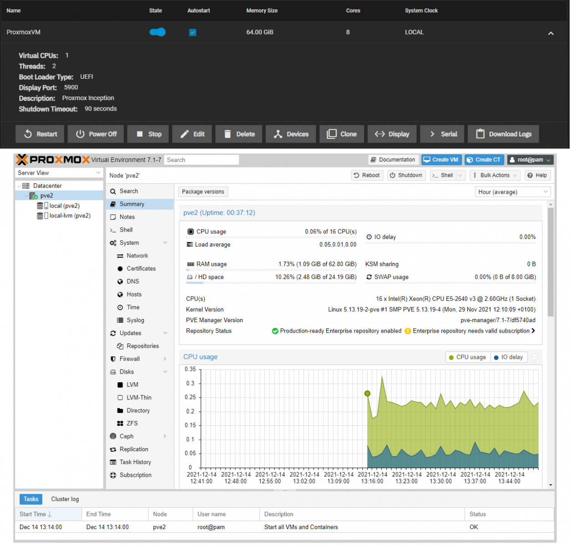The image size is (571, 546).
Task: Open Repositories page
Action: pyautogui.click(x=140, y=346)
